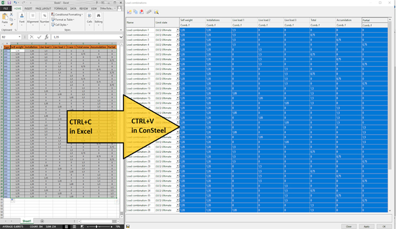Open the FORMULAS ribbon tab
This screenshot has width=396, height=229.
[x=61, y=9]
